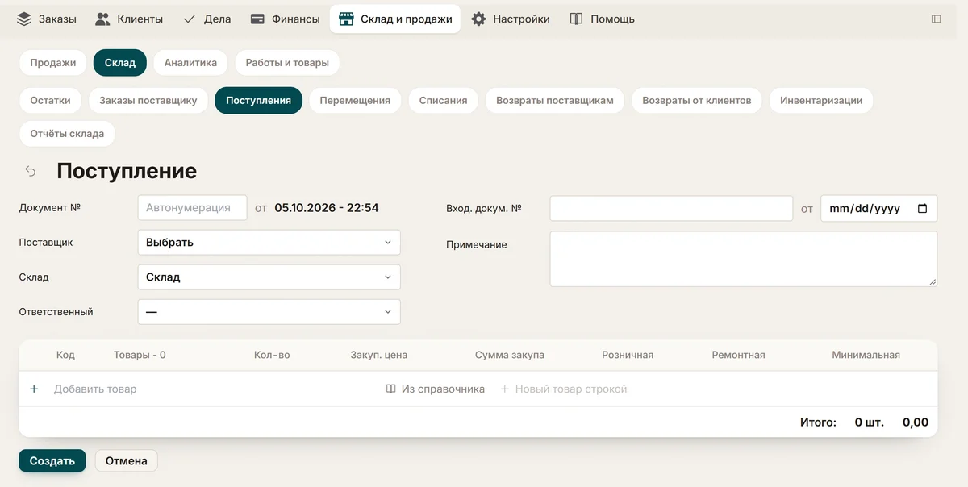This screenshot has height=487, width=968.
Task: Click the Минимальная column header
Action: tap(866, 355)
